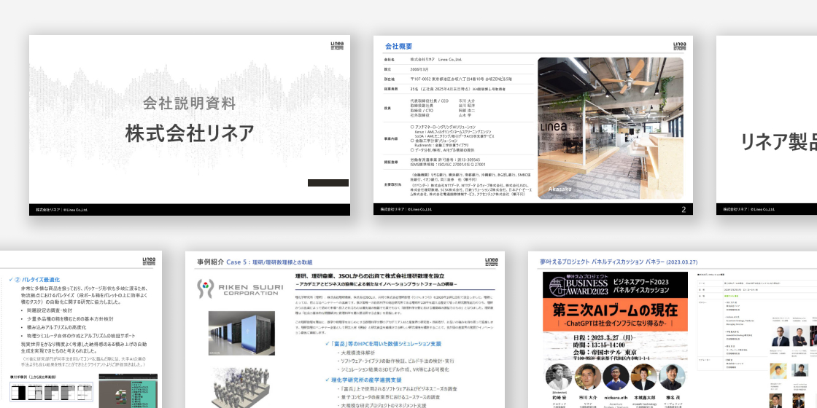Open the パレタイズ最適化 slide thumbnail
The width and height of the screenshot is (817, 408).
coord(81,329)
